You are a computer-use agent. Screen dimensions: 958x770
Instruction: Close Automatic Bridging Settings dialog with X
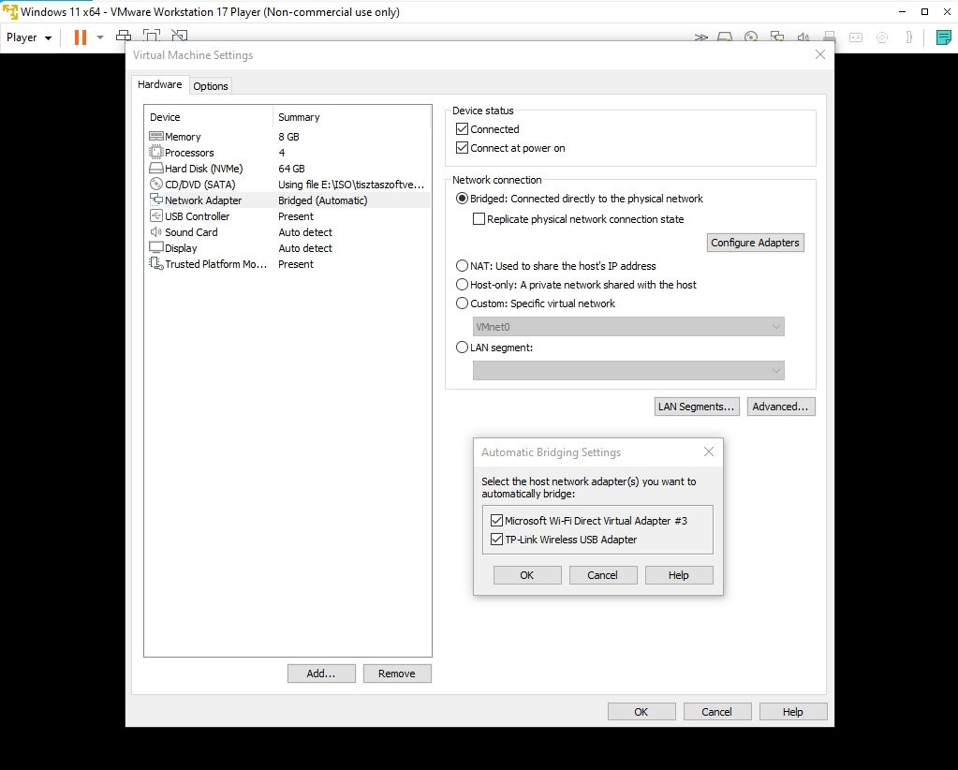(709, 452)
